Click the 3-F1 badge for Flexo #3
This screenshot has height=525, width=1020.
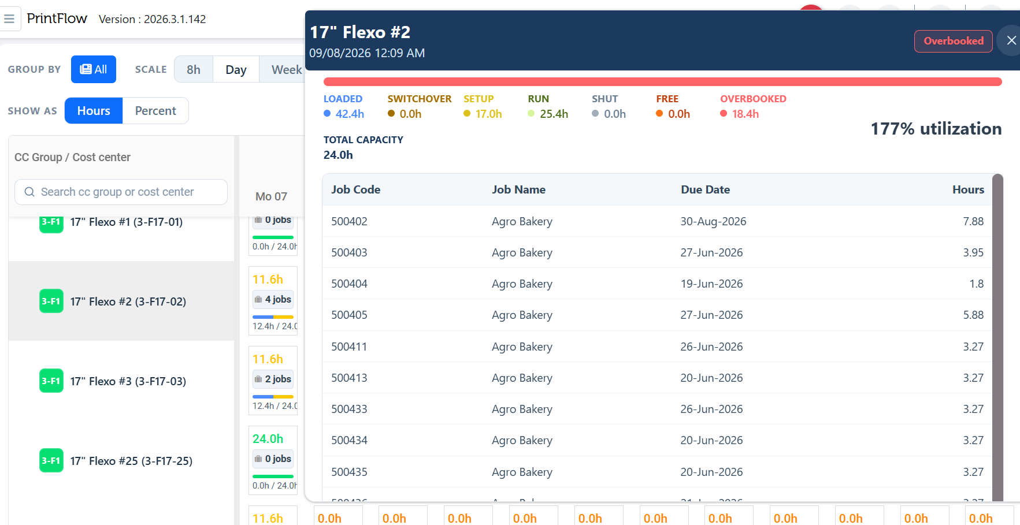[x=51, y=381]
